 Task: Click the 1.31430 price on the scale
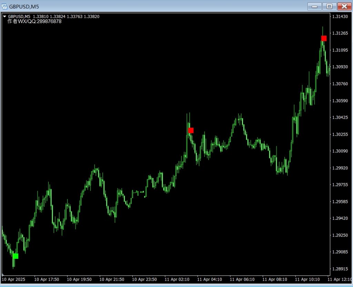tap(339, 17)
